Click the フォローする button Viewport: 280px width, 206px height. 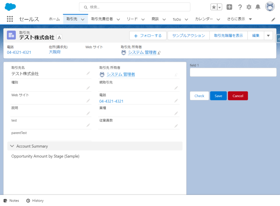pyautogui.click(x=148, y=36)
